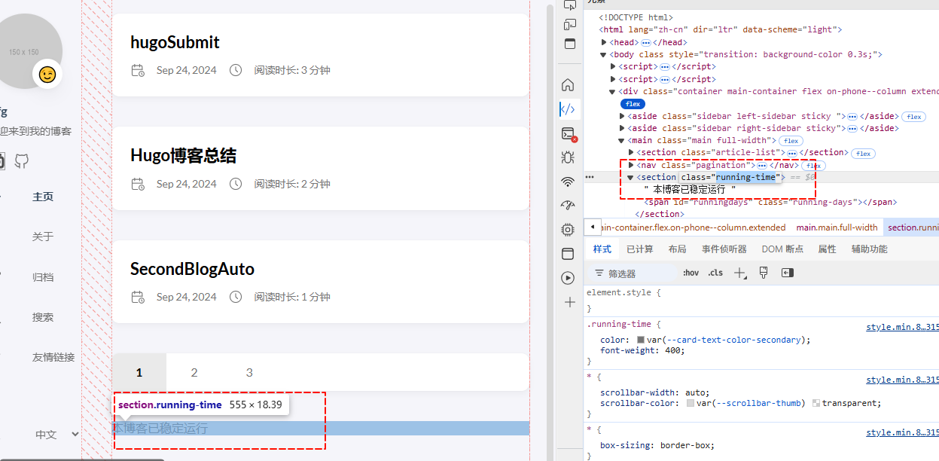Click the GitHub icon in blog sidebar
The width and height of the screenshot is (939, 461).
(22, 160)
